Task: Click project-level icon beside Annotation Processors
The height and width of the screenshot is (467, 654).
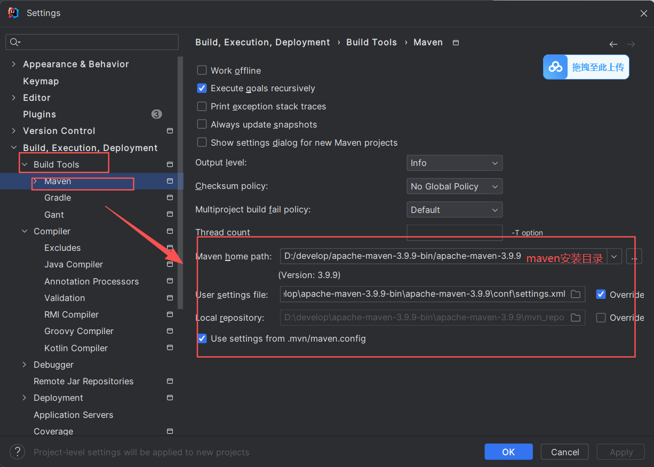Action: 170,281
